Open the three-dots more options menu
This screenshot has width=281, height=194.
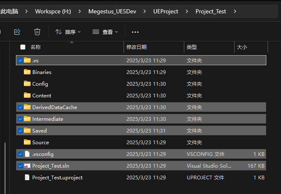tap(135, 32)
